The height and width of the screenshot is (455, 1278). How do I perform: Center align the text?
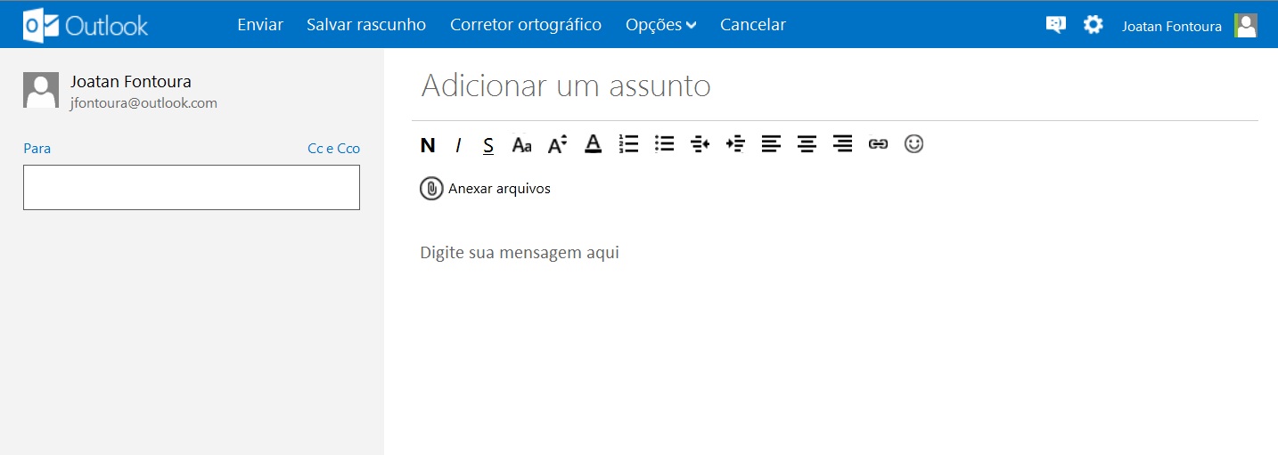[807, 144]
